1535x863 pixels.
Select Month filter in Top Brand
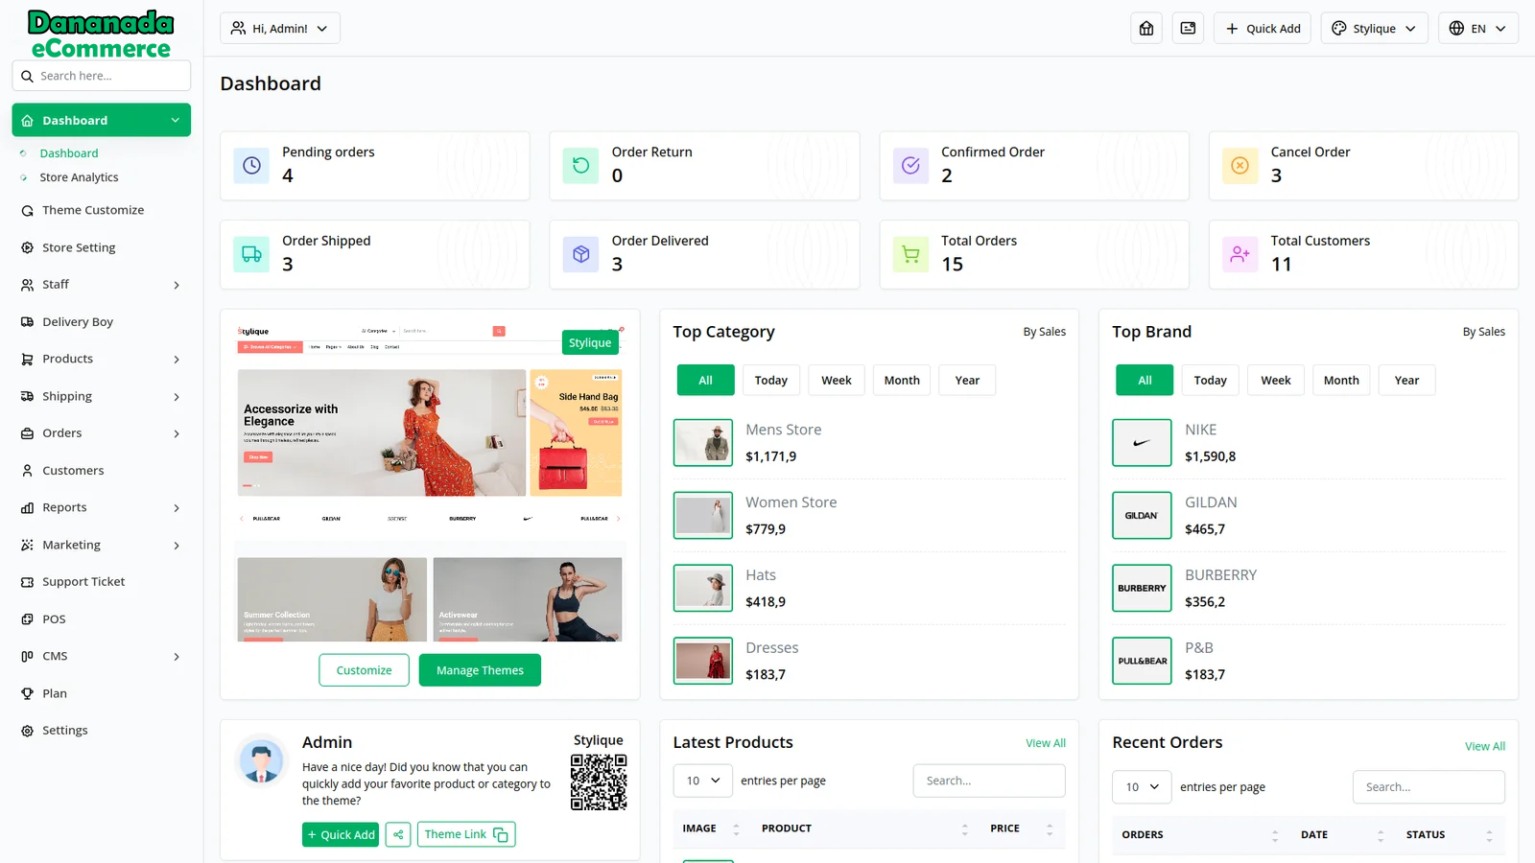coord(1340,381)
